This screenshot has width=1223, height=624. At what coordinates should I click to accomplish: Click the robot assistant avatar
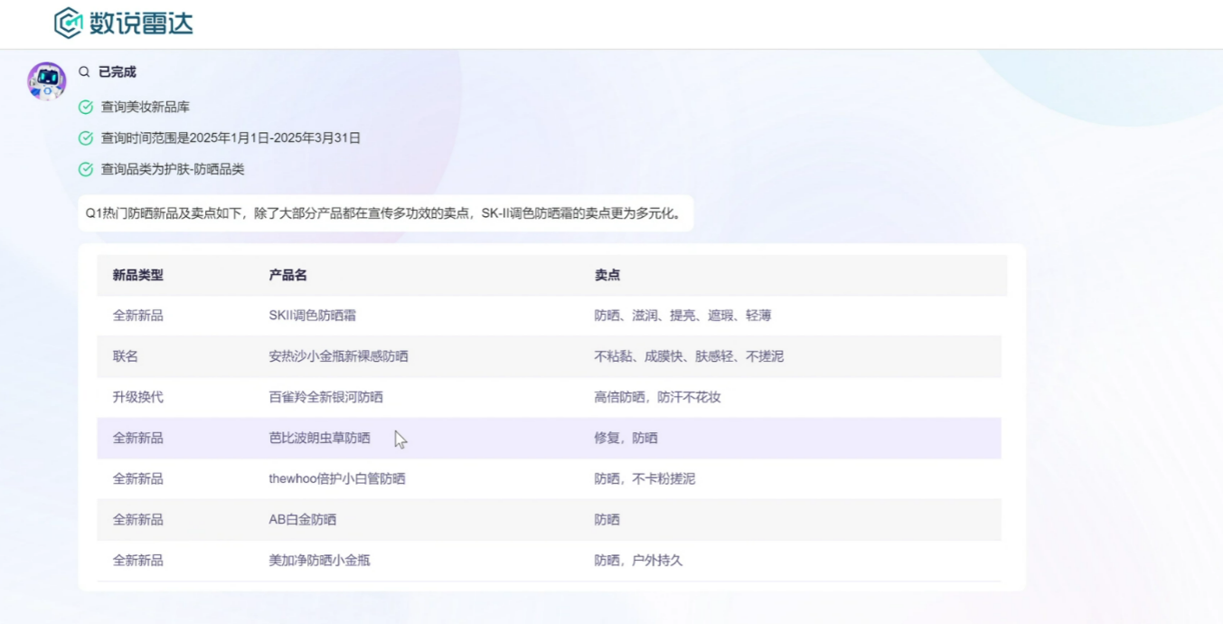[46, 81]
